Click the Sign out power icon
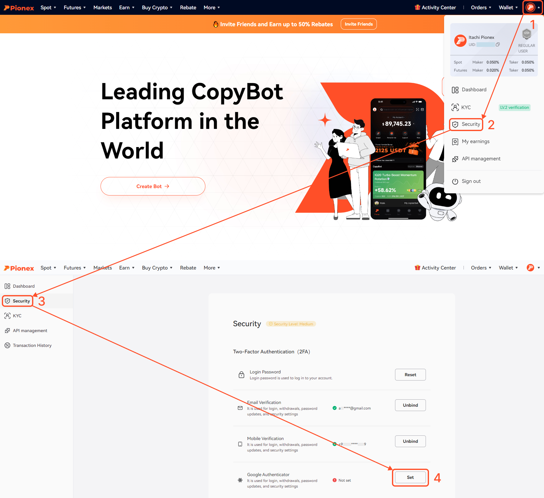This screenshot has height=498, width=544. (x=455, y=181)
